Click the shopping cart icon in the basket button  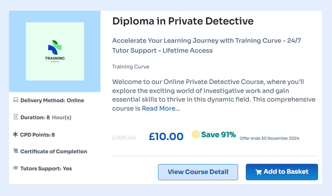coord(259,172)
